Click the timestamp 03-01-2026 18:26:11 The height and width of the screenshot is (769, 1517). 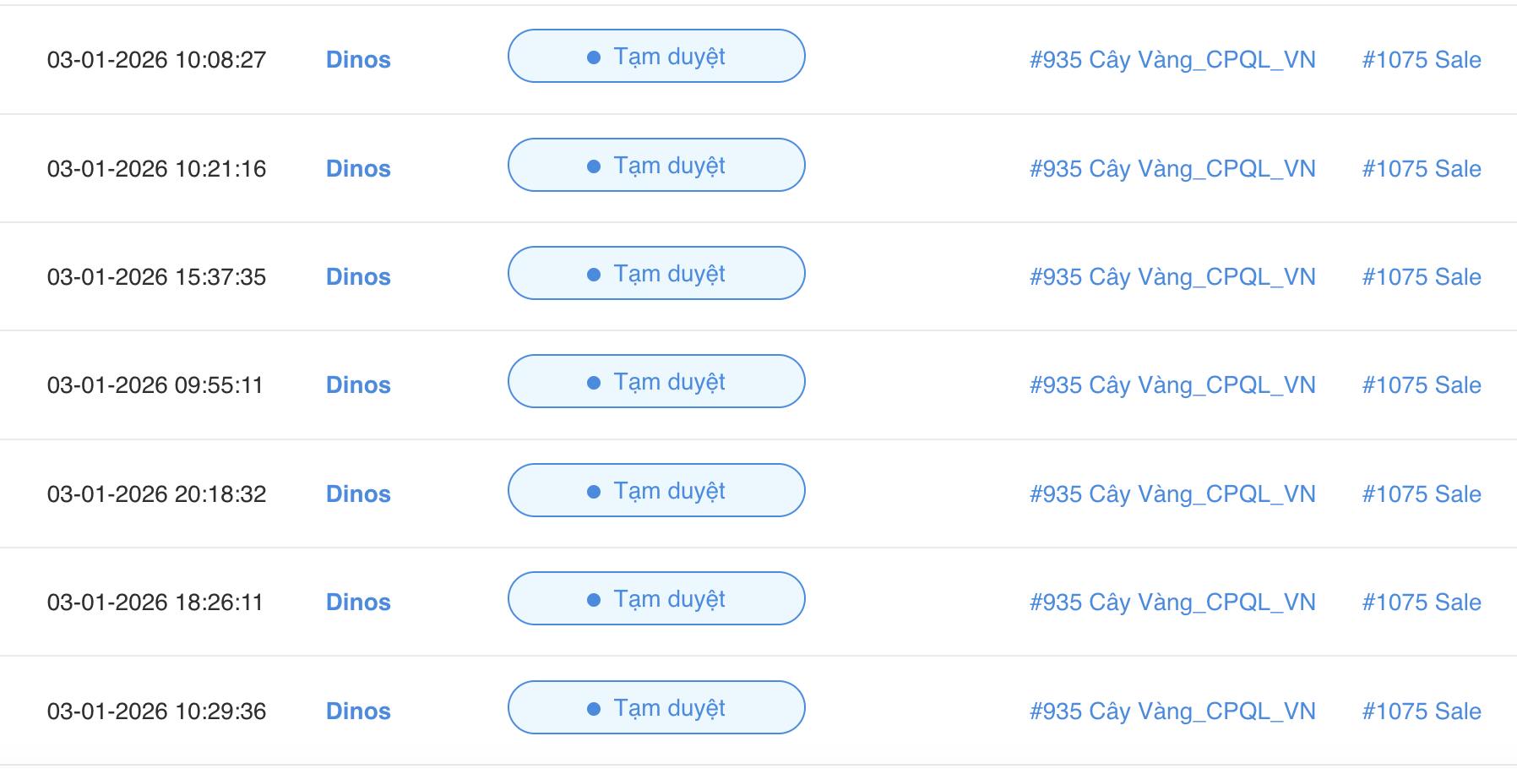157,602
